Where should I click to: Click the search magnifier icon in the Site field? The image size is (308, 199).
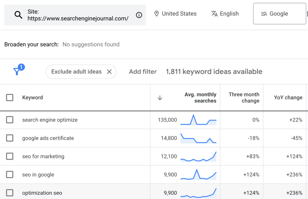point(18,15)
